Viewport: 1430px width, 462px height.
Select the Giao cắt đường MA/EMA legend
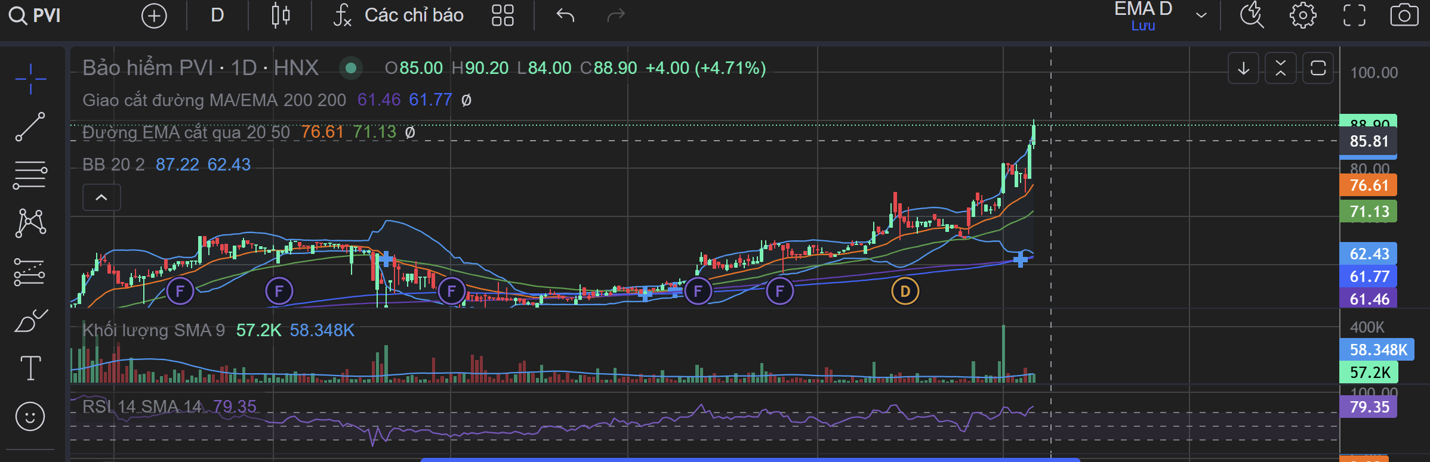214,100
